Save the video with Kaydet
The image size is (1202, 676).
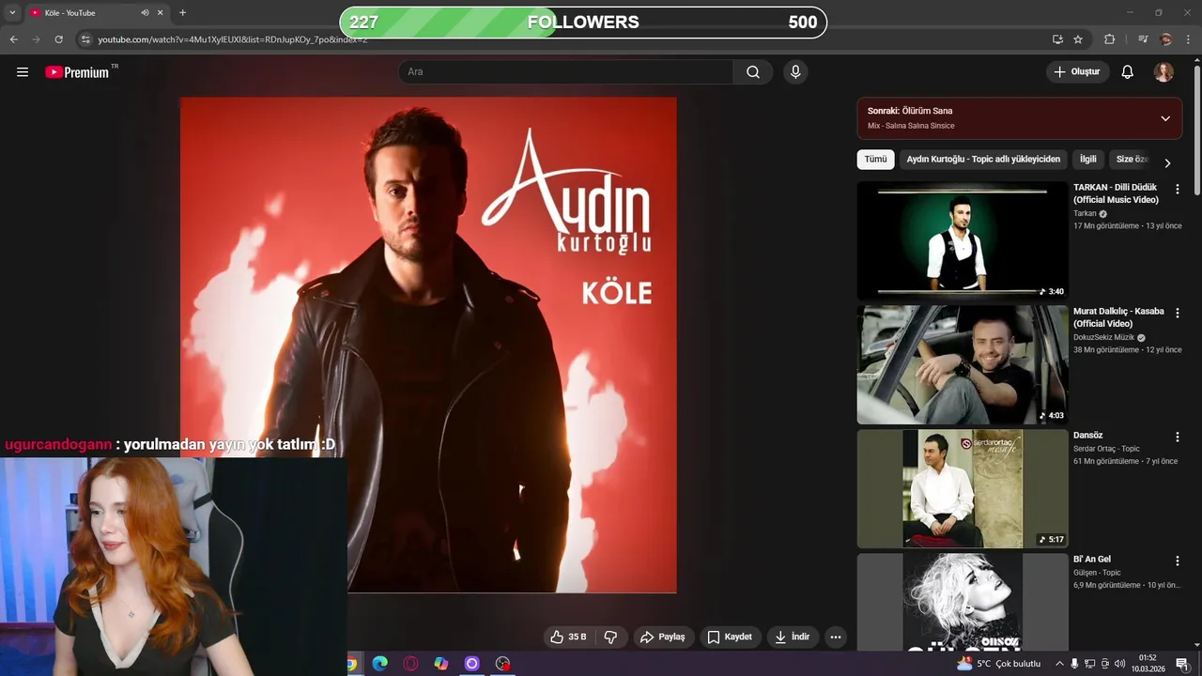coord(730,638)
